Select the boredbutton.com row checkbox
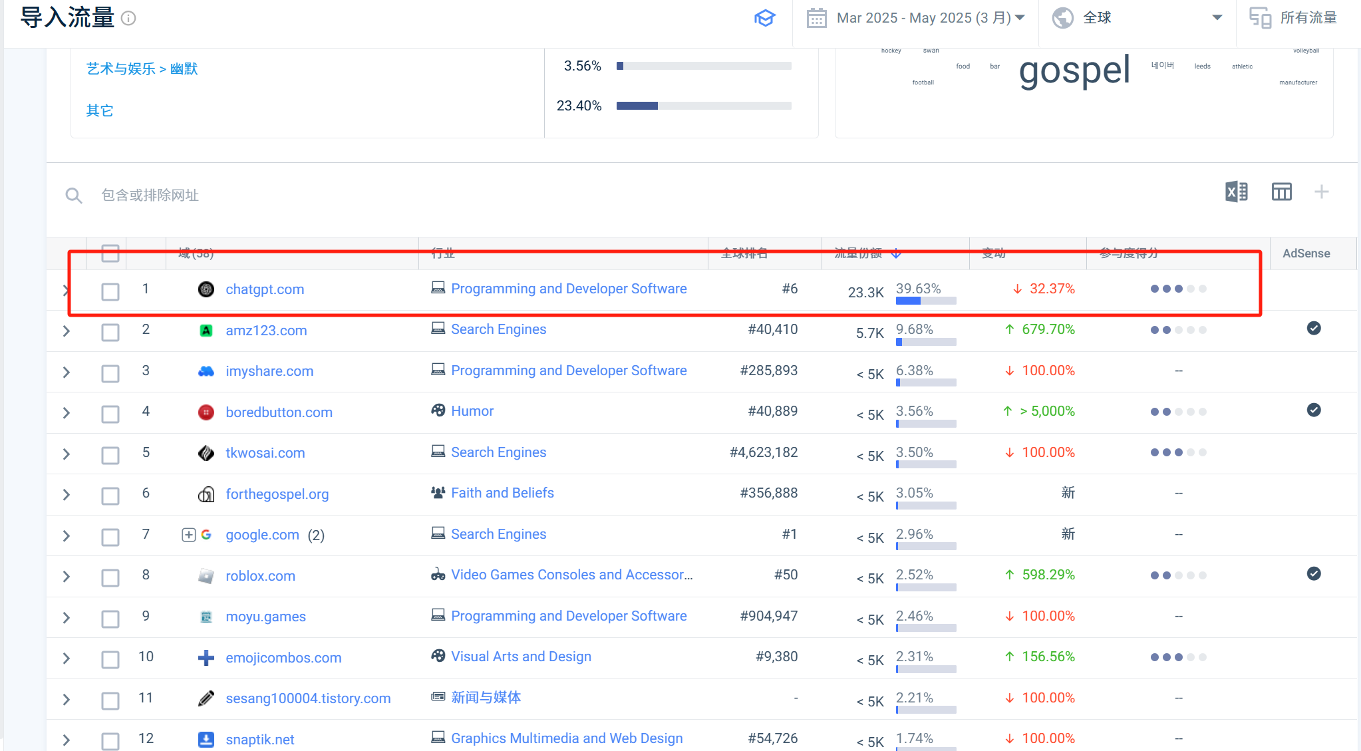1361x751 pixels. coord(110,414)
